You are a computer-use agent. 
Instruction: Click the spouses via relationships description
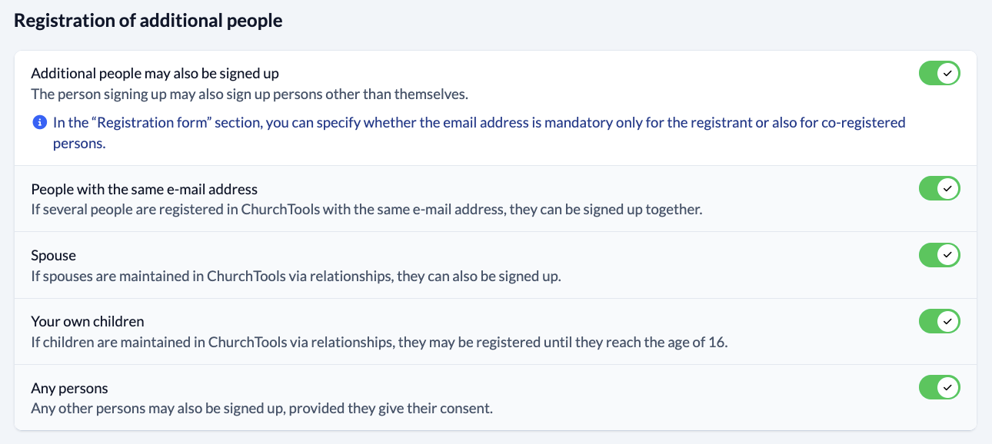(x=295, y=276)
